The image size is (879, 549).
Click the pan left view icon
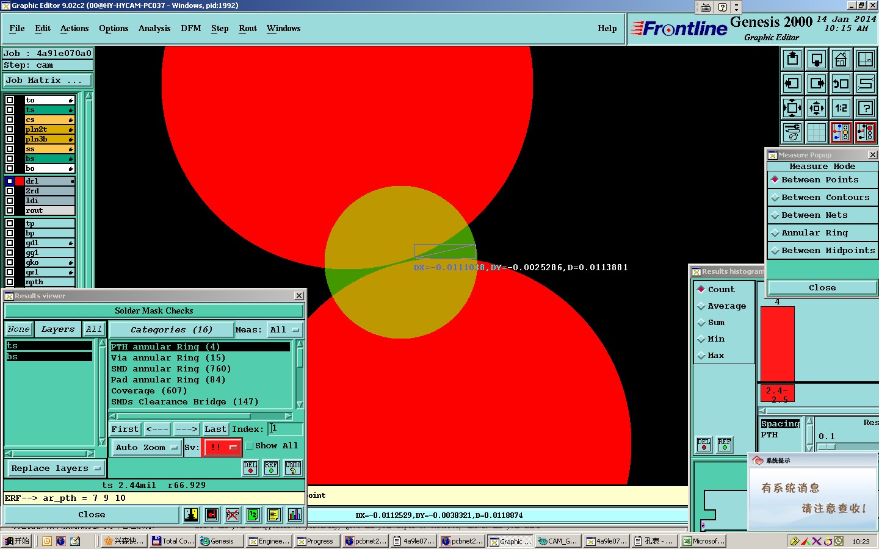(x=792, y=84)
